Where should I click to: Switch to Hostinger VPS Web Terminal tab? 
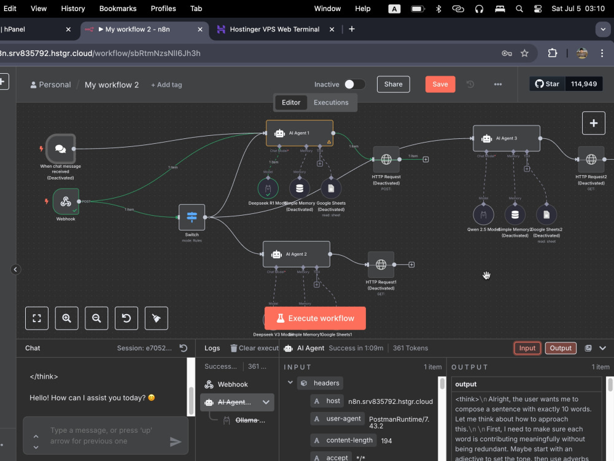[274, 30]
